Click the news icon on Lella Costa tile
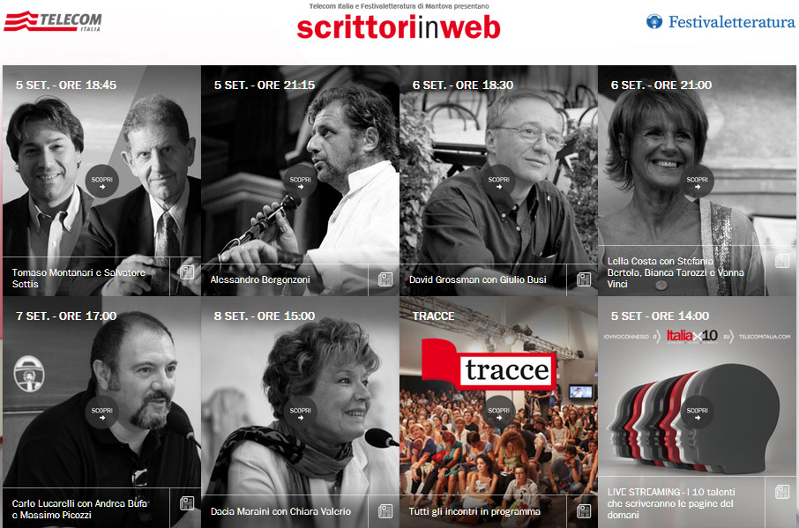 pos(781,261)
